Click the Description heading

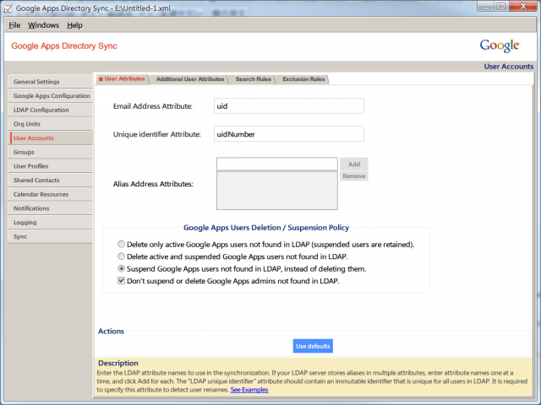[x=118, y=363]
